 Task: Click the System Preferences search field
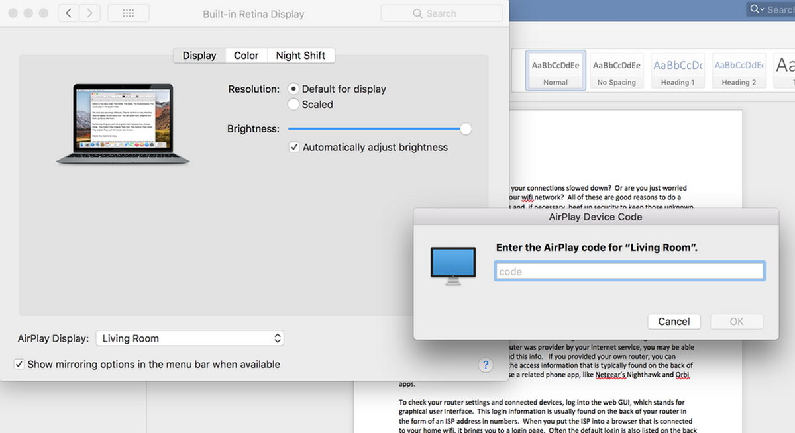[442, 13]
